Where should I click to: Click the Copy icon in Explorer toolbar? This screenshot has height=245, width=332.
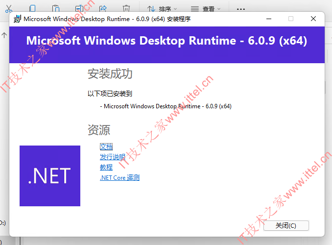(x=32, y=8)
